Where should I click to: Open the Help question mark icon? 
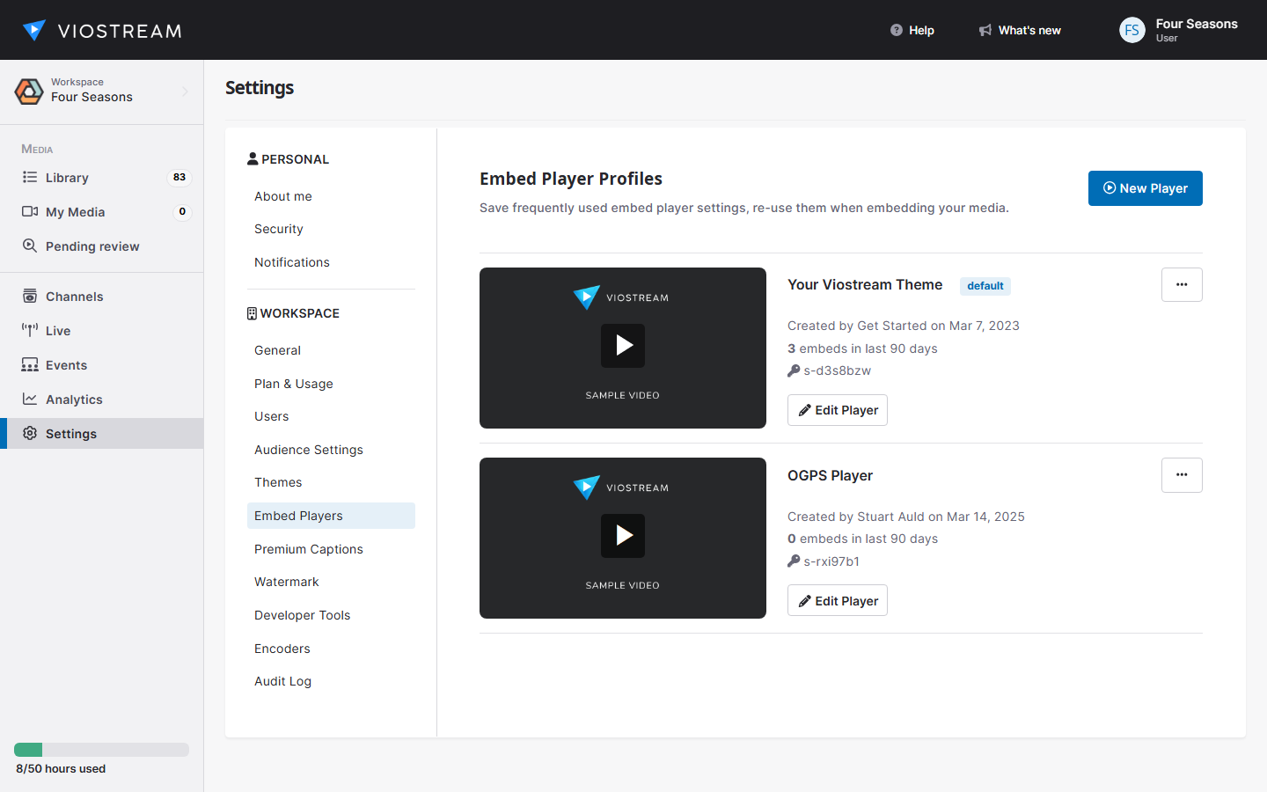point(896,30)
